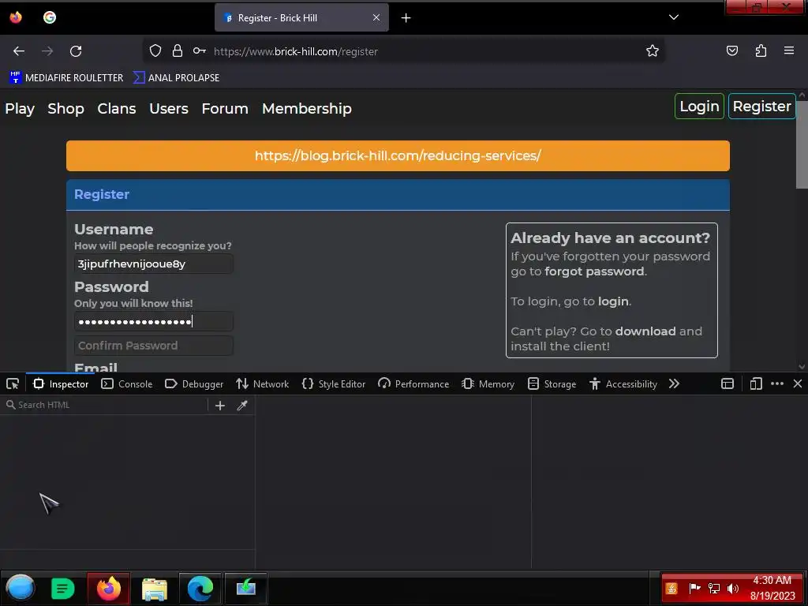Open volume speaker tray icon
Screen dimensions: 808x606
point(733,589)
